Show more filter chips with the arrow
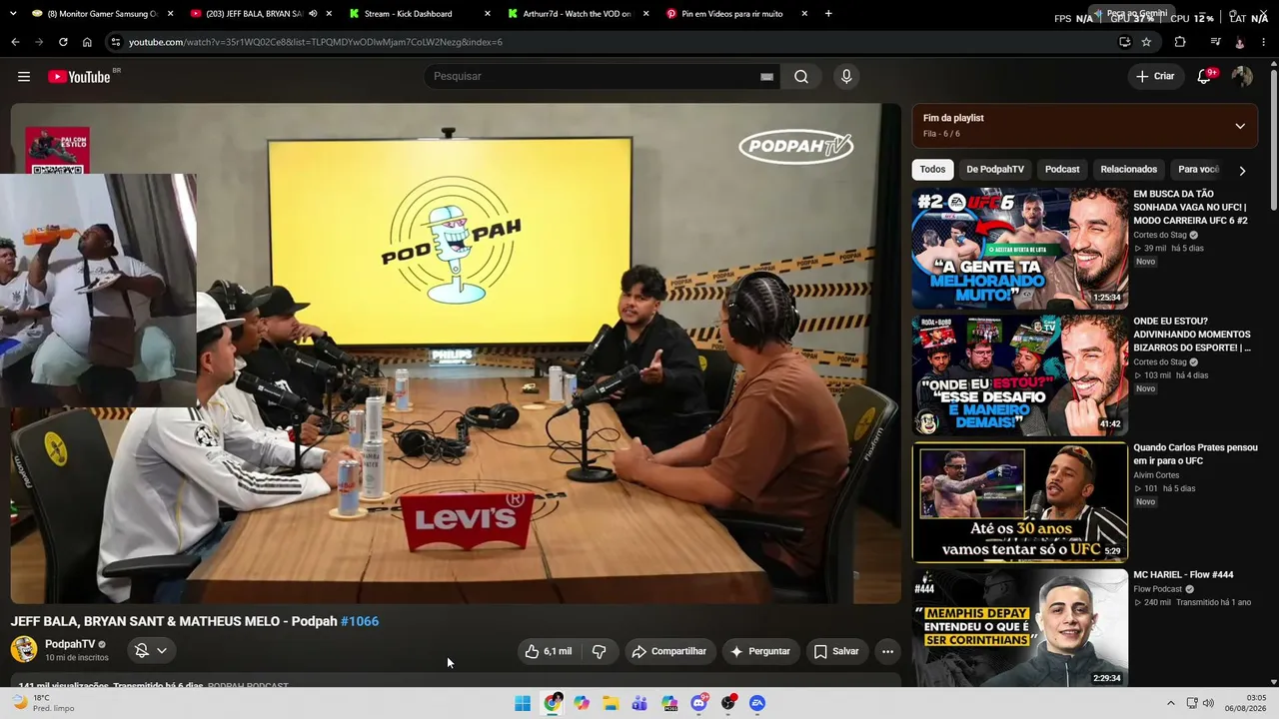Image resolution: width=1279 pixels, height=719 pixels. (x=1242, y=171)
